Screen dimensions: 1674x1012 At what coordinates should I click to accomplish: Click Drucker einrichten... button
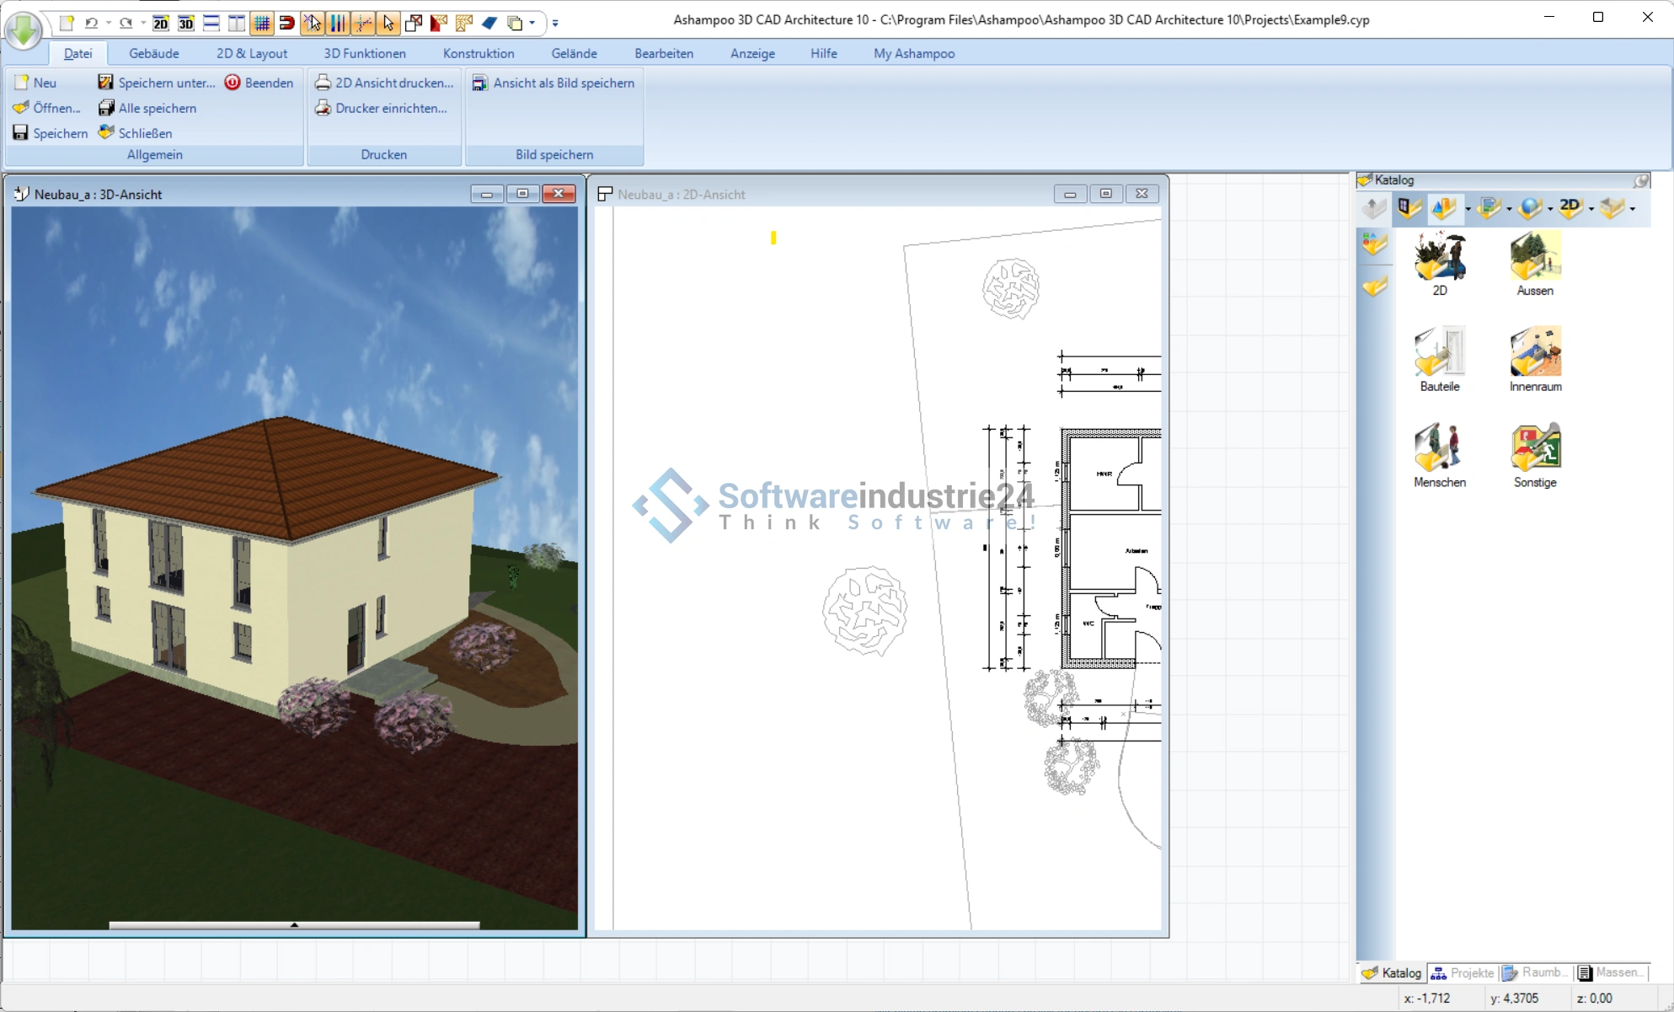381,108
